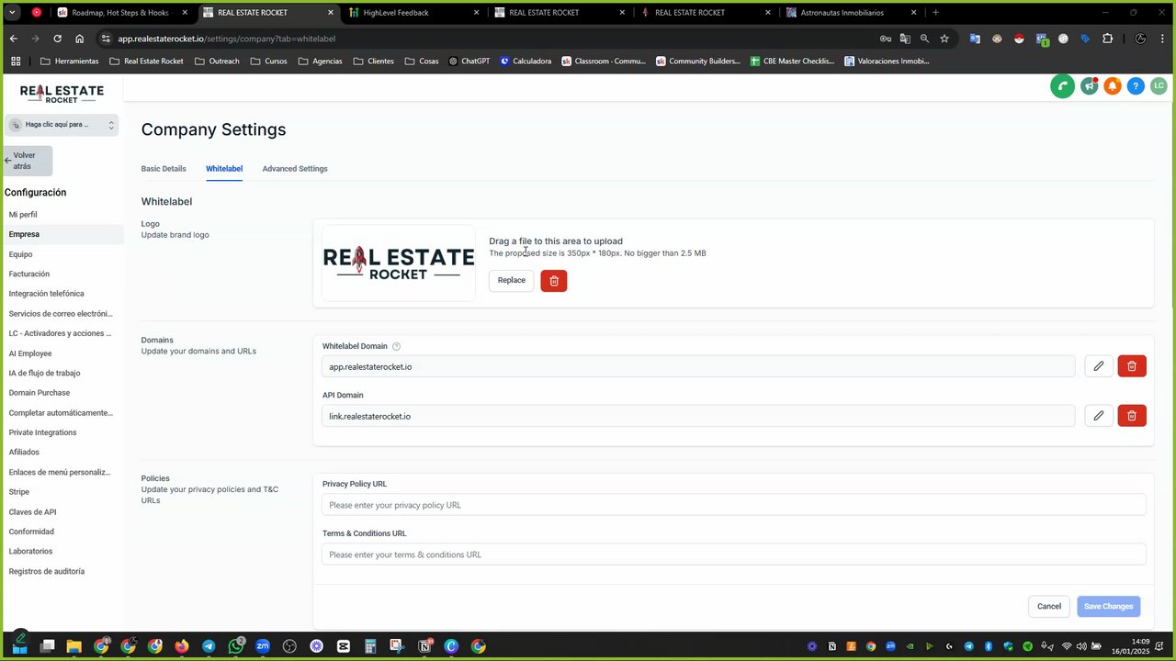Viewport: 1176px width, 661px height.
Task: Open the taskbar Calculator app
Action: [370, 646]
